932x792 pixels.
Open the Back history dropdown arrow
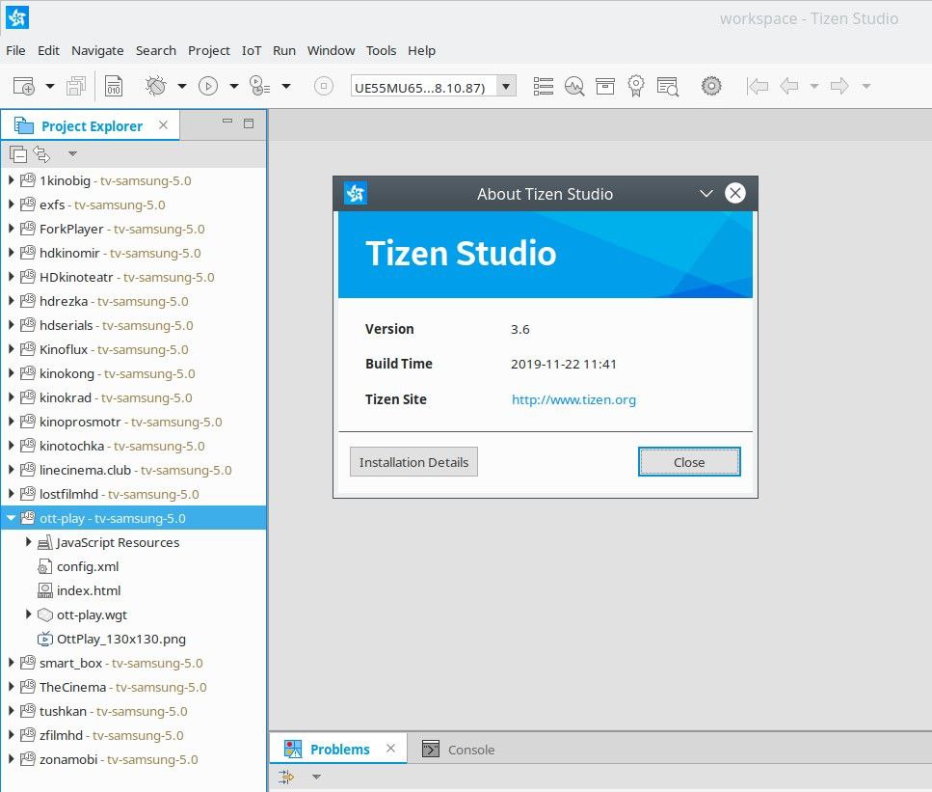pos(814,86)
